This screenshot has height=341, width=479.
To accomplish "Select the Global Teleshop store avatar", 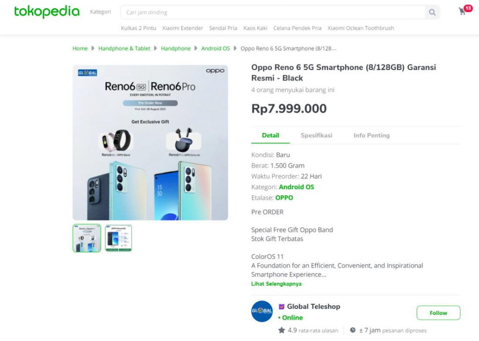I will [261, 312].
